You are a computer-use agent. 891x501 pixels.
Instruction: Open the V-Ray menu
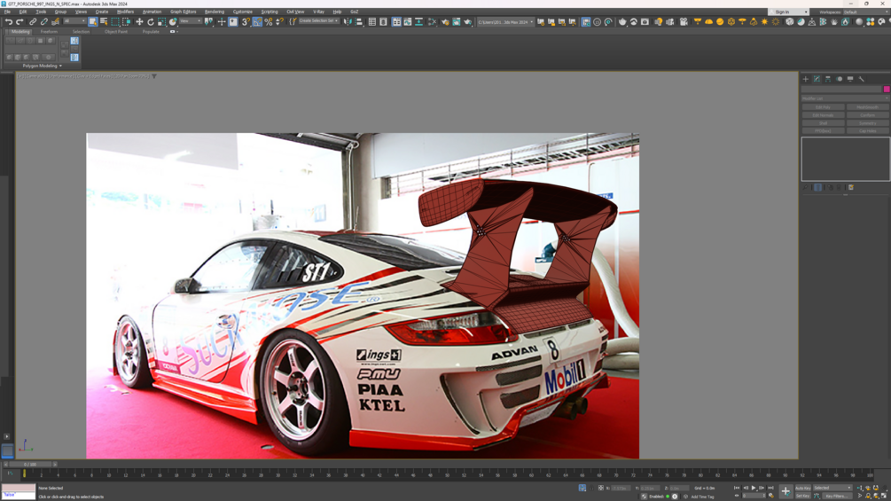click(x=318, y=12)
